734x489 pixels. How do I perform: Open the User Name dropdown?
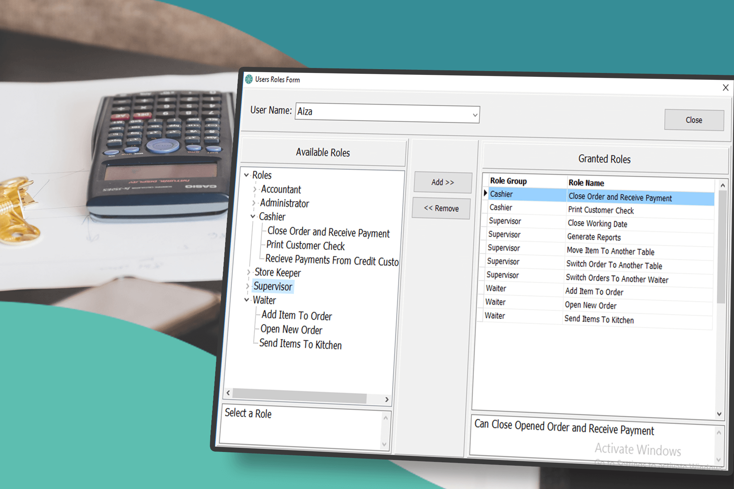(x=474, y=115)
